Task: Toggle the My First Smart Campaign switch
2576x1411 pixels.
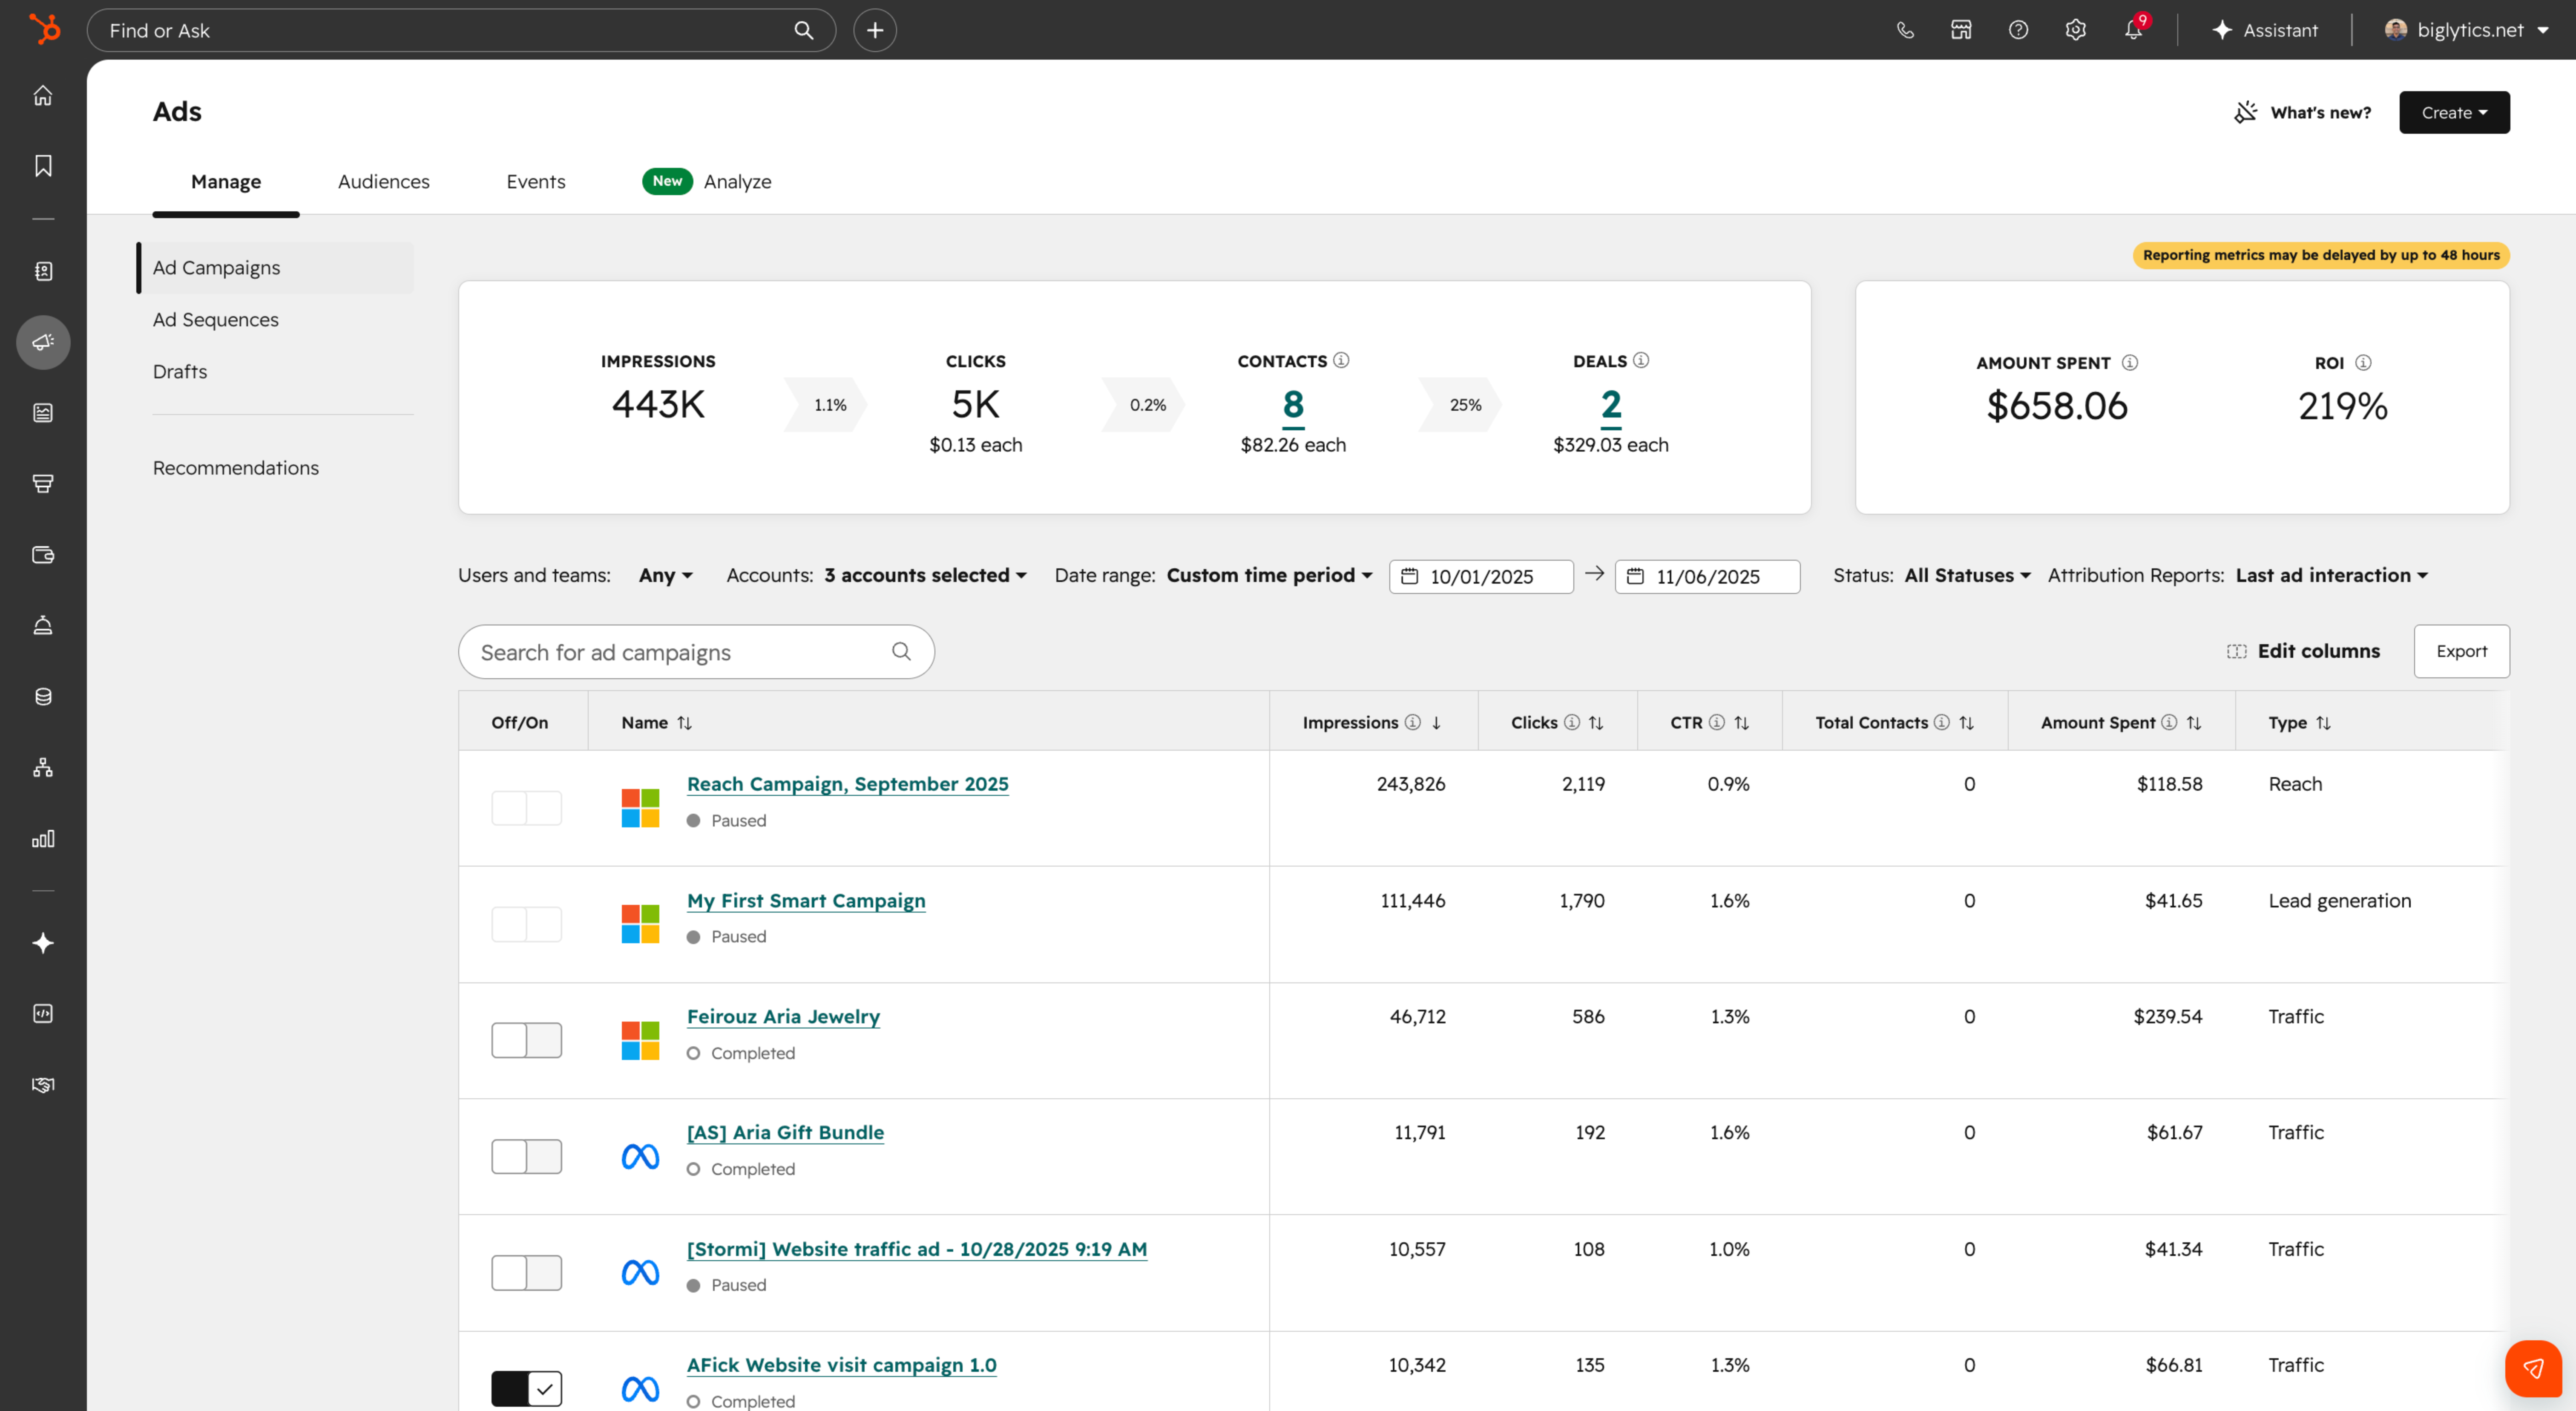Action: [526, 923]
